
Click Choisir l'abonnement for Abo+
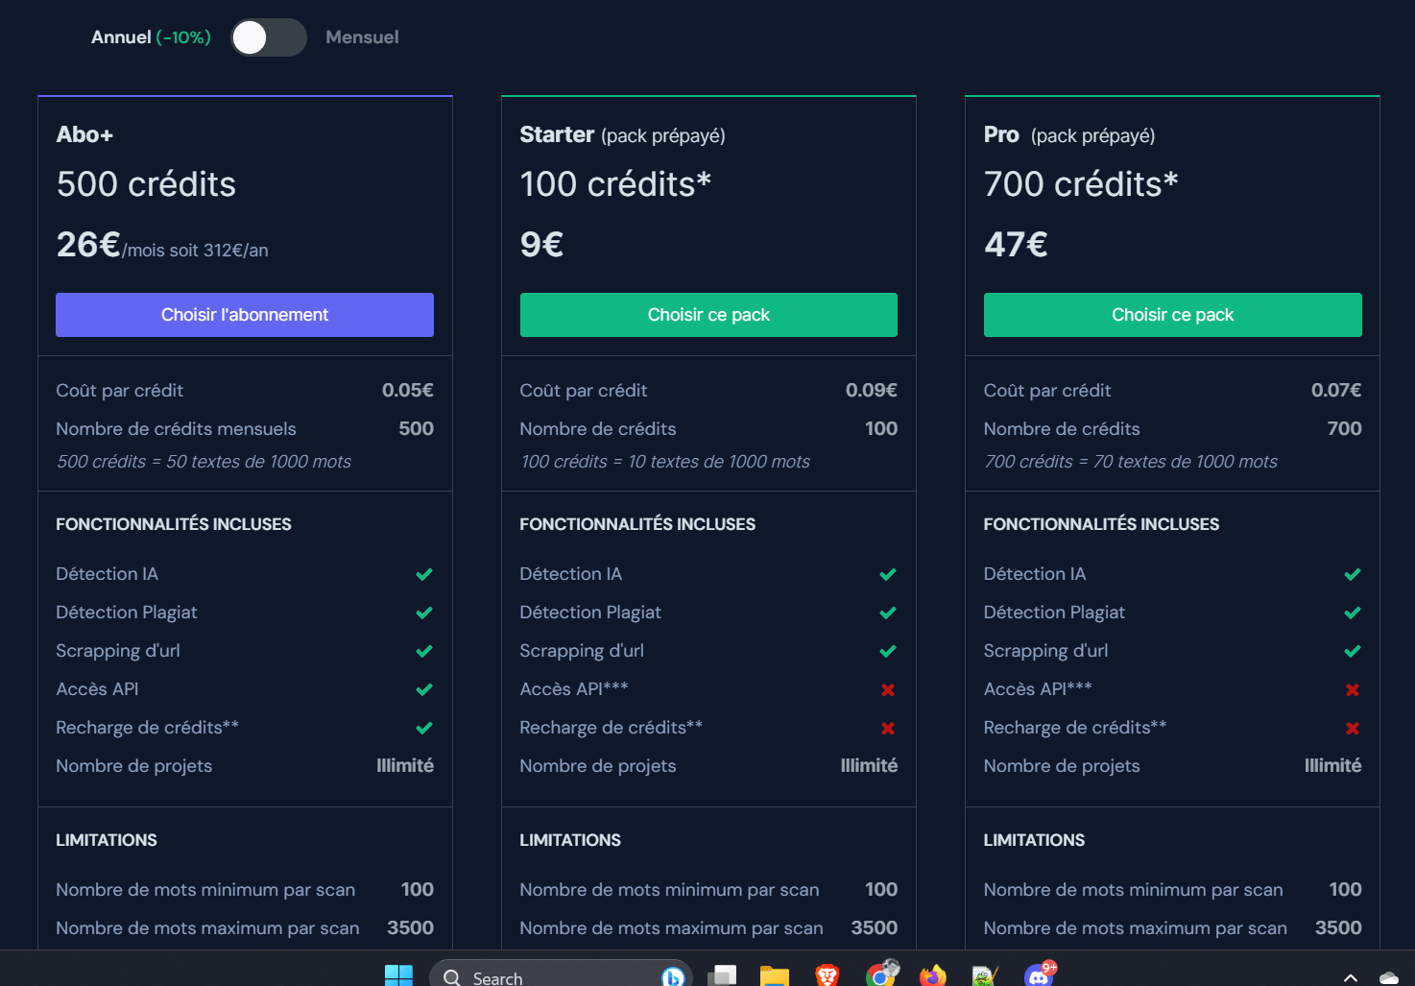(x=245, y=315)
